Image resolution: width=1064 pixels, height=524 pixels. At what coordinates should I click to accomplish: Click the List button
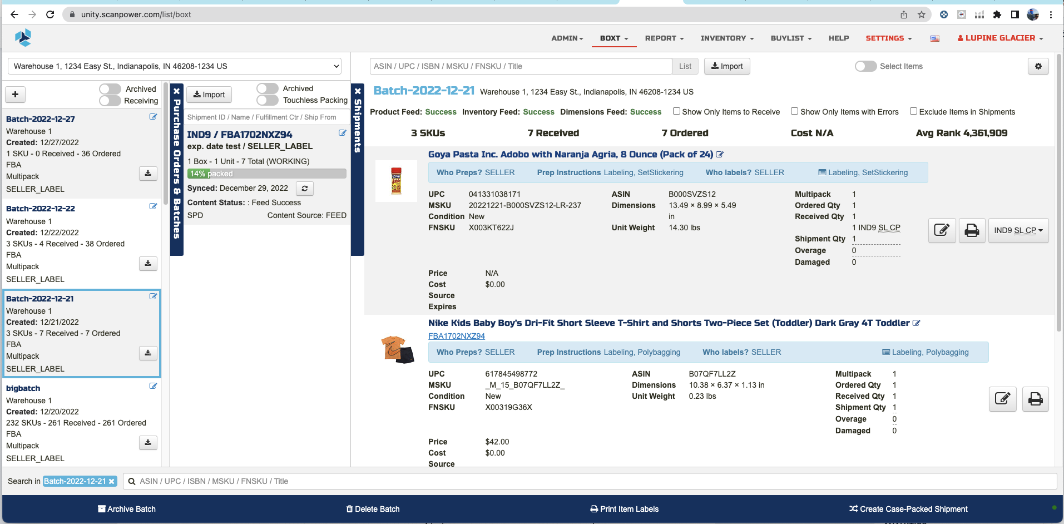click(x=685, y=66)
